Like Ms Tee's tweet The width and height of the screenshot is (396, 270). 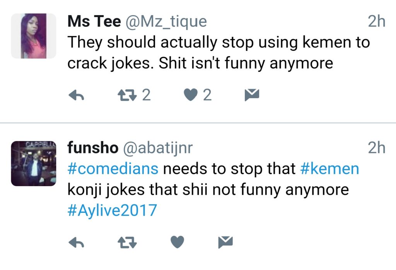point(190,95)
